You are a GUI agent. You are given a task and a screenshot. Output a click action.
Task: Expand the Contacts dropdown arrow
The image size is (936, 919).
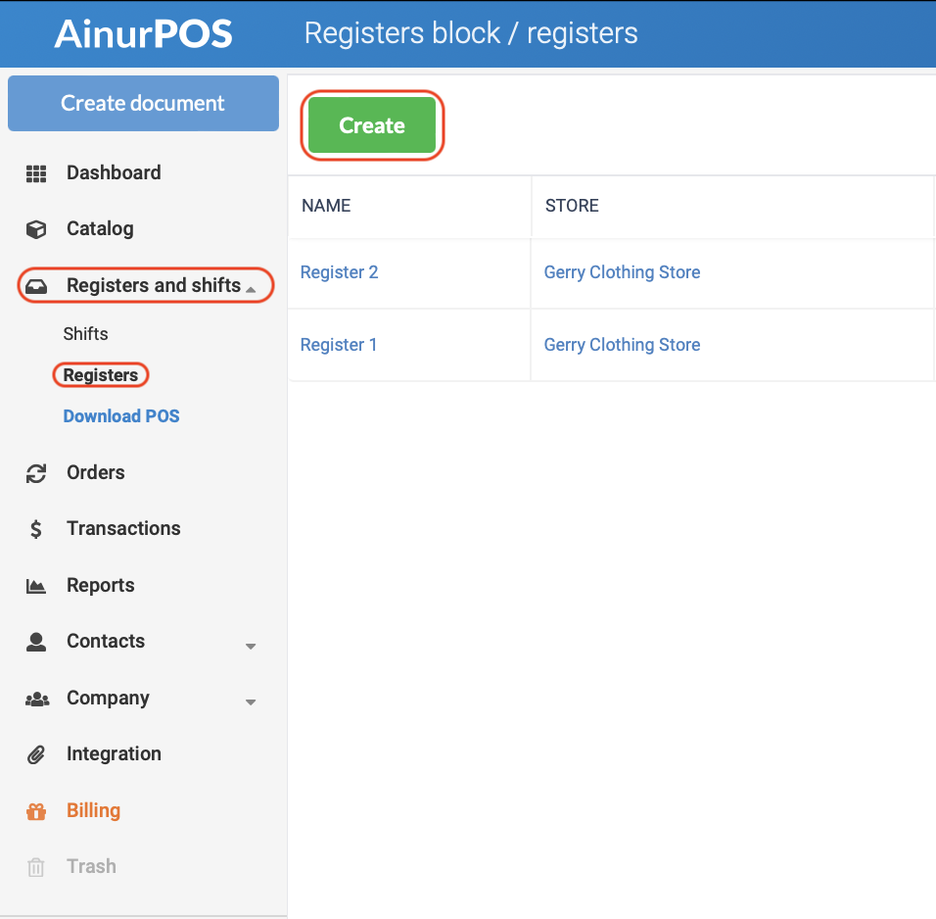tap(251, 646)
